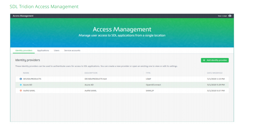Click the OpenIdConnect type cell
Screen dimensions: 254x130
pos(153,85)
